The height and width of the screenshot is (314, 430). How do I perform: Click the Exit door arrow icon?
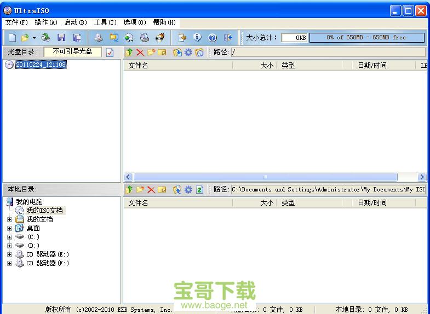coord(228,38)
